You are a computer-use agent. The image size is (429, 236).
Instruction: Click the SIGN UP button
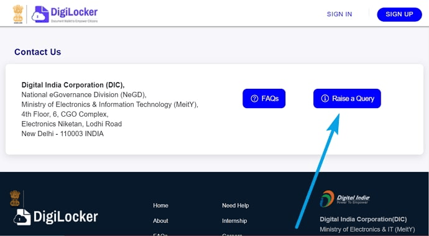pos(399,14)
